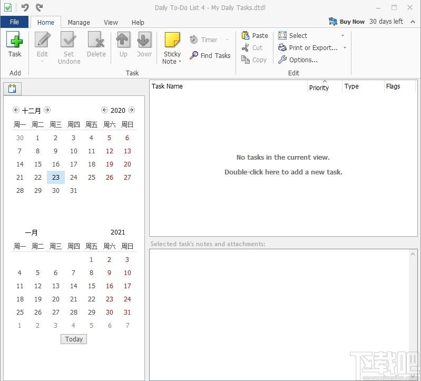Sort by Priority column header
Viewport: 421px width, 381px height.
[x=325, y=86]
